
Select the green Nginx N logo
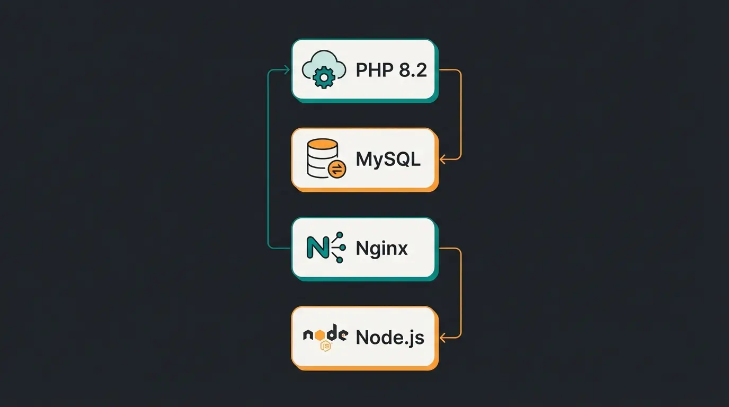click(x=316, y=248)
